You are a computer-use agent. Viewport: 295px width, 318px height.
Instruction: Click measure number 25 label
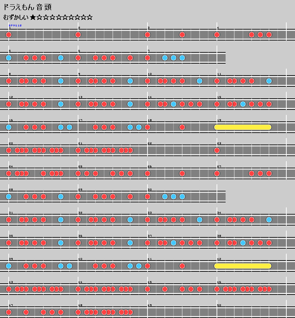(x=80, y=167)
